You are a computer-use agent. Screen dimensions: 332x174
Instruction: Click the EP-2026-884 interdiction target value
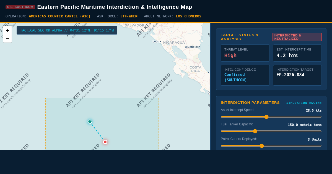(x=290, y=75)
